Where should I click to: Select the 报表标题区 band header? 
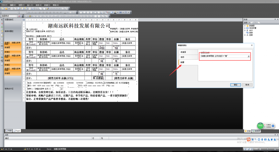tap(13, 31)
